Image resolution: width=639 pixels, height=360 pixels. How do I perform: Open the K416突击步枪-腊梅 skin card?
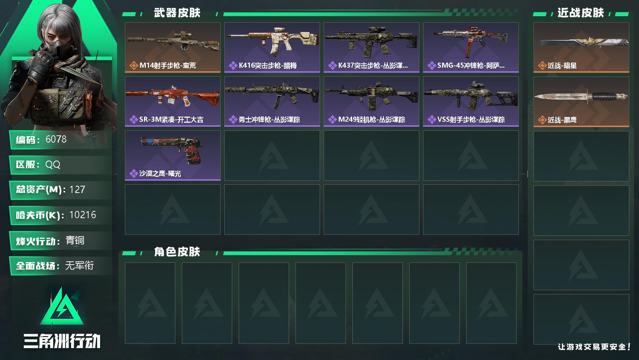(272, 48)
